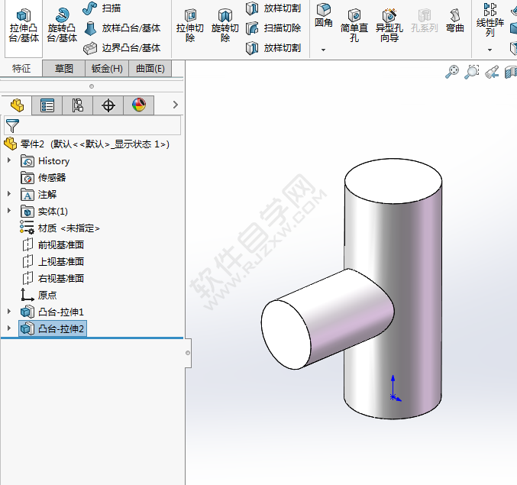Select the 旋转切除 revolved cut tool
517x485 pixels.
click(x=225, y=27)
